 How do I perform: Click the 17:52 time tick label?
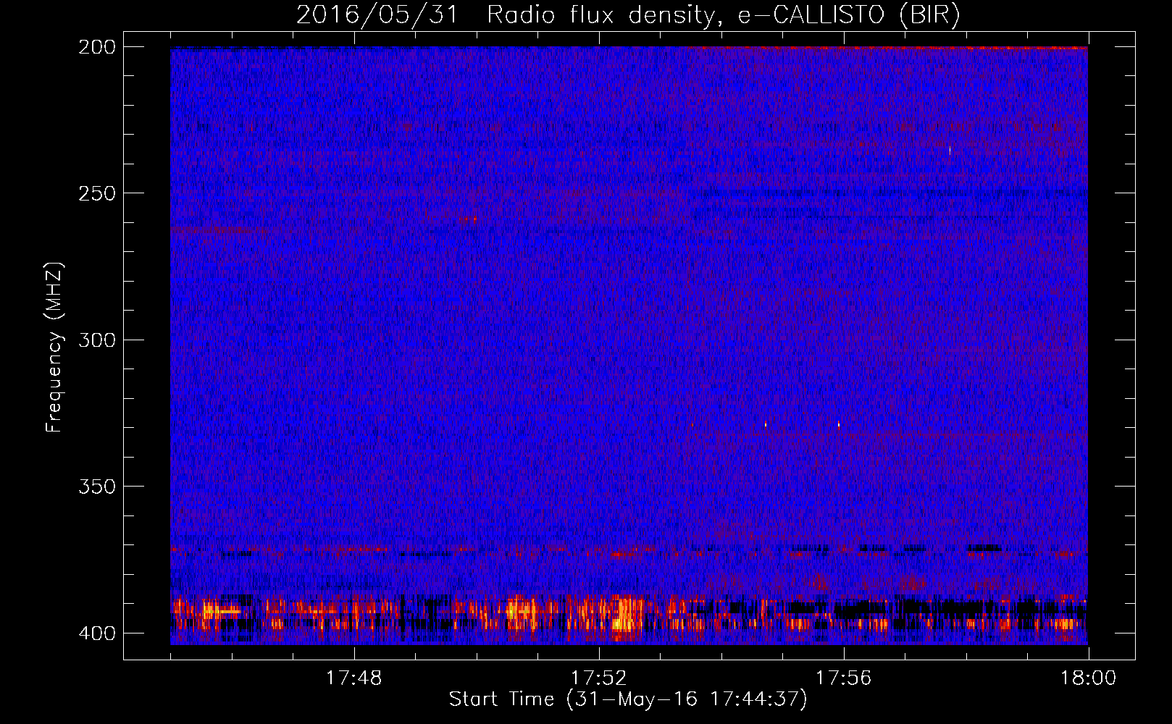(598, 678)
